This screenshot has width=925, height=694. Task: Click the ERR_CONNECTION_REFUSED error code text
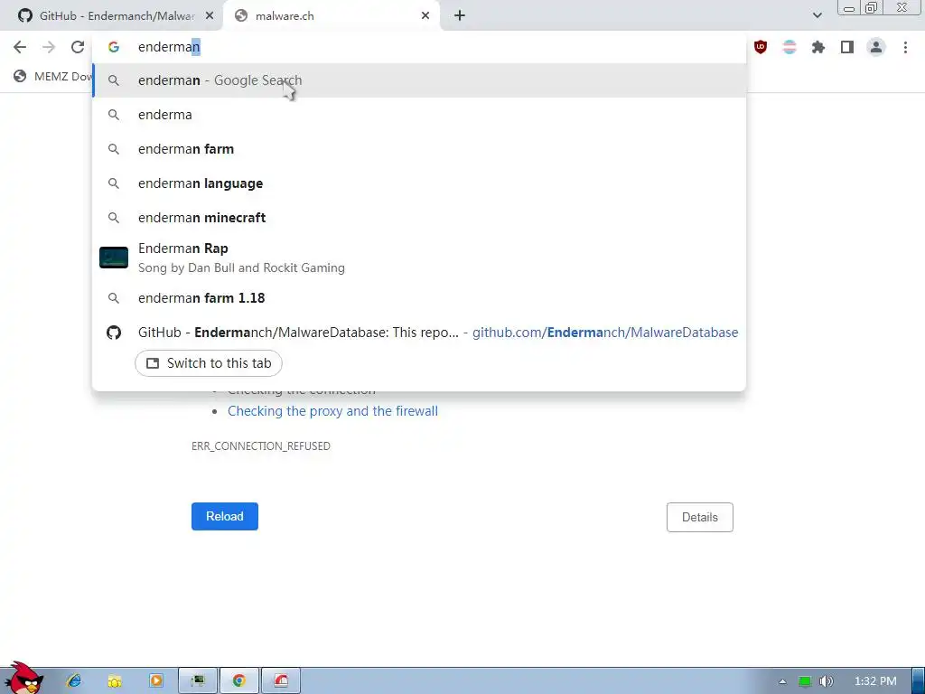261,446
